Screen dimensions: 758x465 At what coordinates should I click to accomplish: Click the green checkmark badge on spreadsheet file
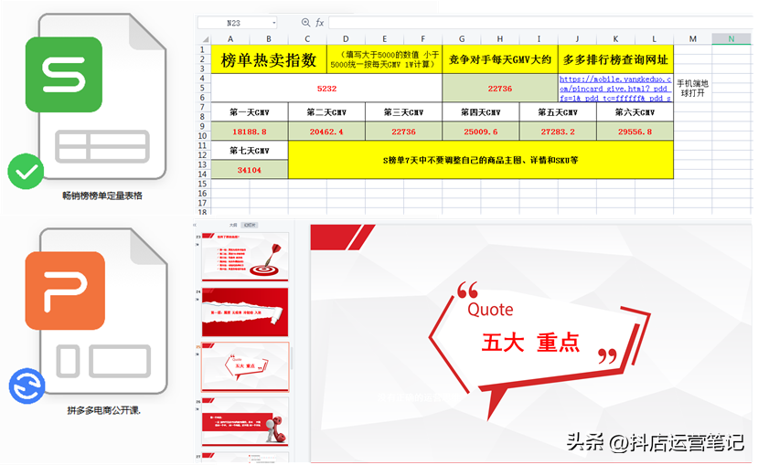point(26,172)
